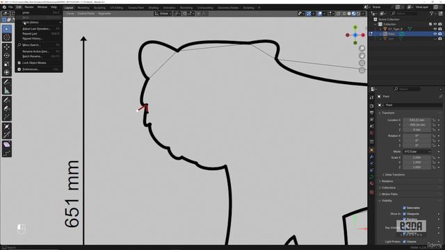This screenshot has width=445, height=250.
Task: Toggle Collection visibility eye icon
Action: [435, 24]
